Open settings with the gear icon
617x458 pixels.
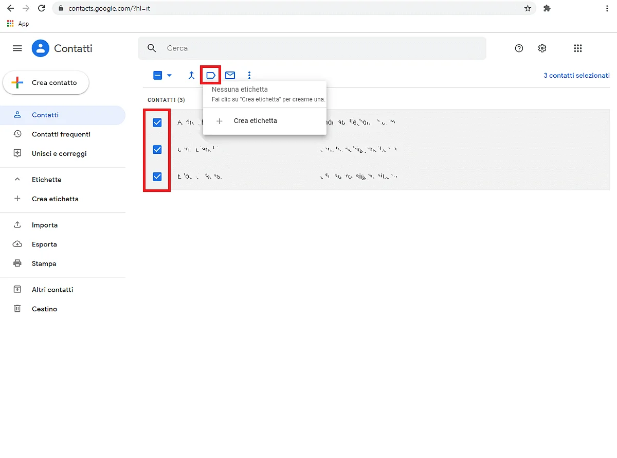542,48
